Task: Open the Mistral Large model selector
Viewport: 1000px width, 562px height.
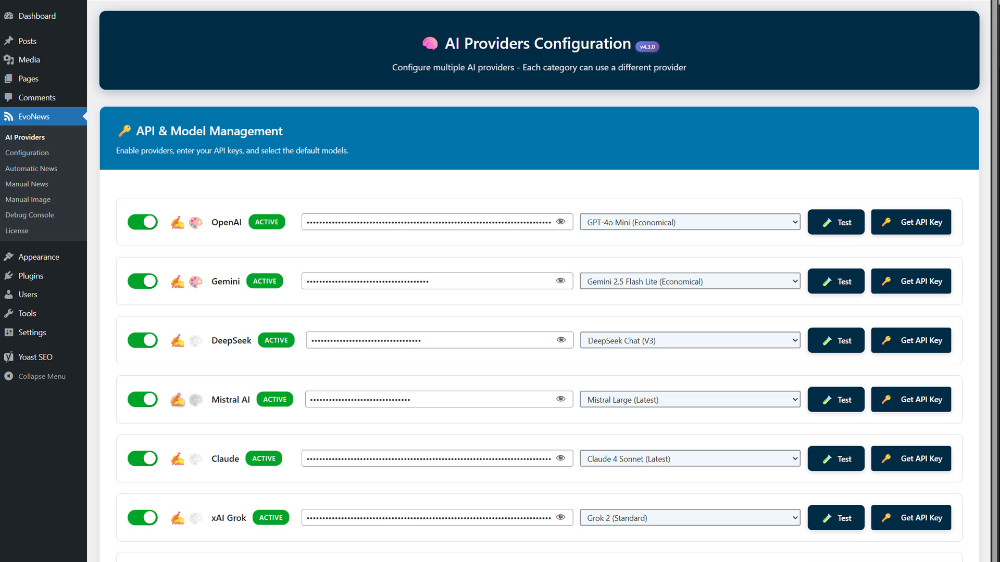Action: (x=690, y=400)
